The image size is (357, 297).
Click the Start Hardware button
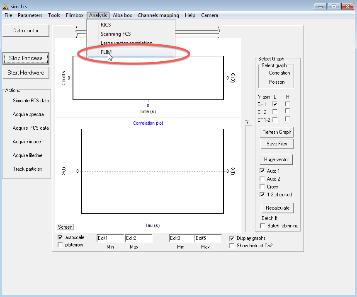point(26,73)
